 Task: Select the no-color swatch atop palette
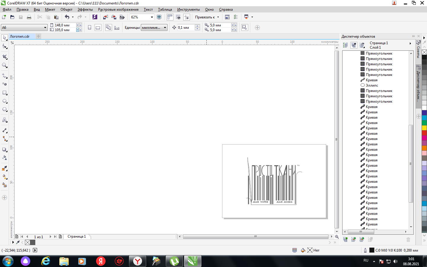click(x=424, y=52)
